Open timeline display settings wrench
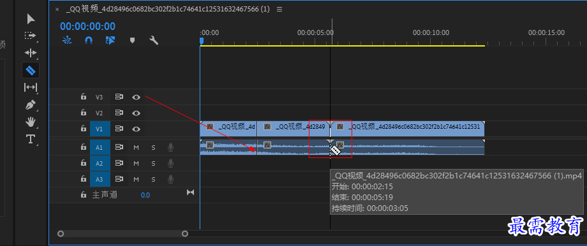 (154, 40)
